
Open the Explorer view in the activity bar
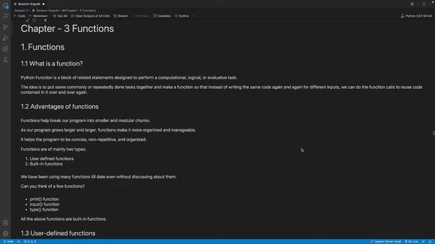(5, 5)
